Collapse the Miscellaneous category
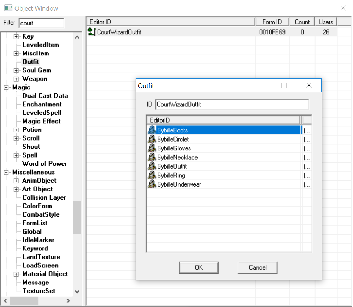The height and width of the screenshot is (307, 353). 6,172
